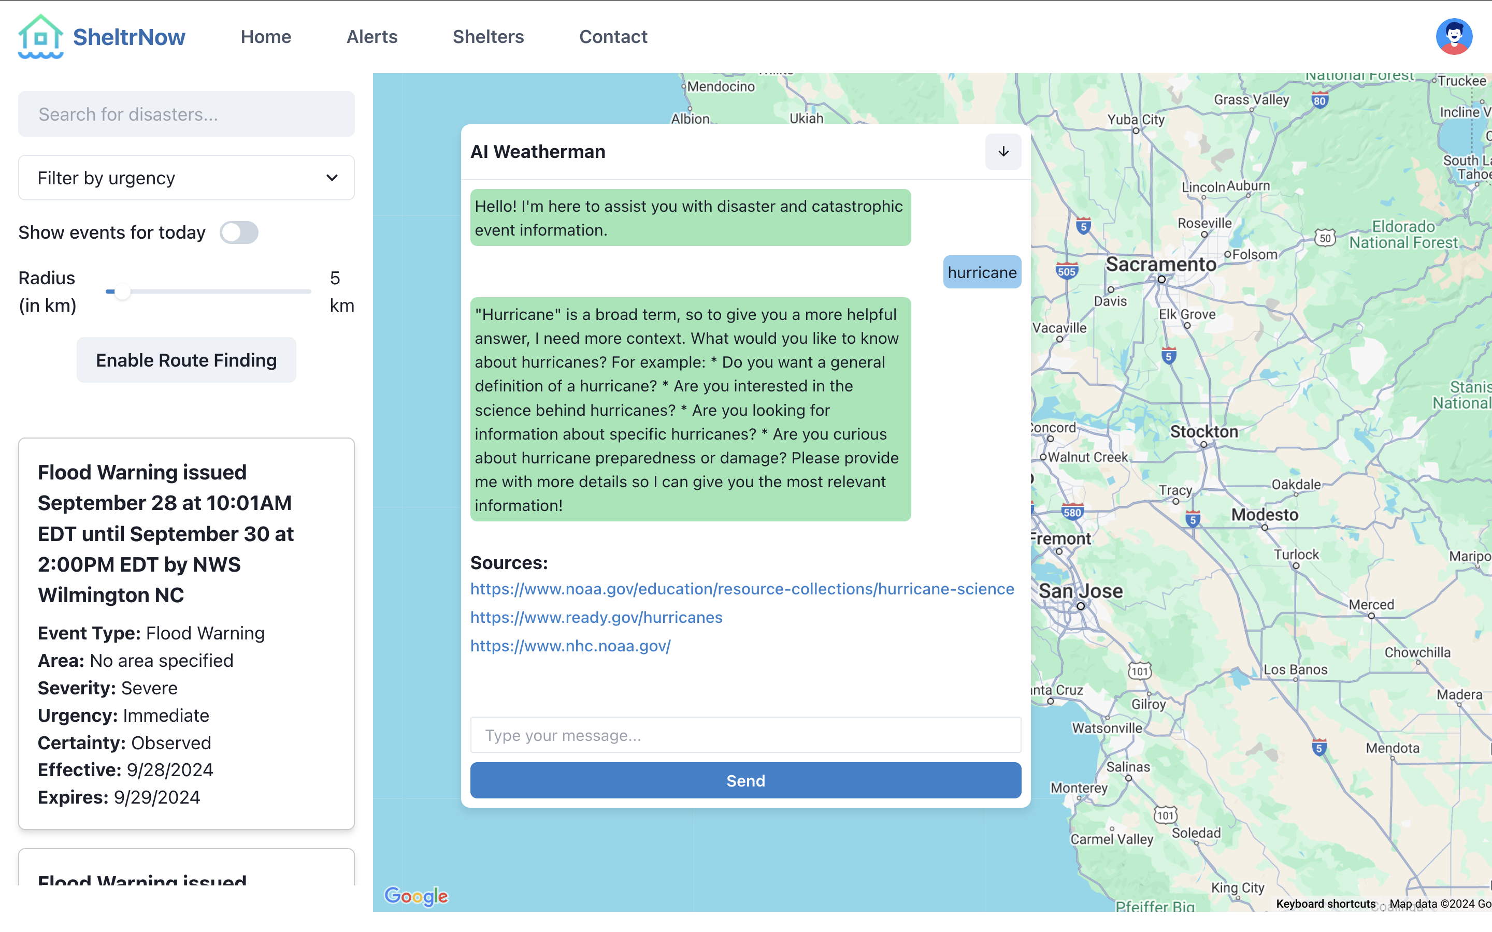Click the Radius slider handle
This screenshot has height=932, width=1492.
click(x=122, y=292)
